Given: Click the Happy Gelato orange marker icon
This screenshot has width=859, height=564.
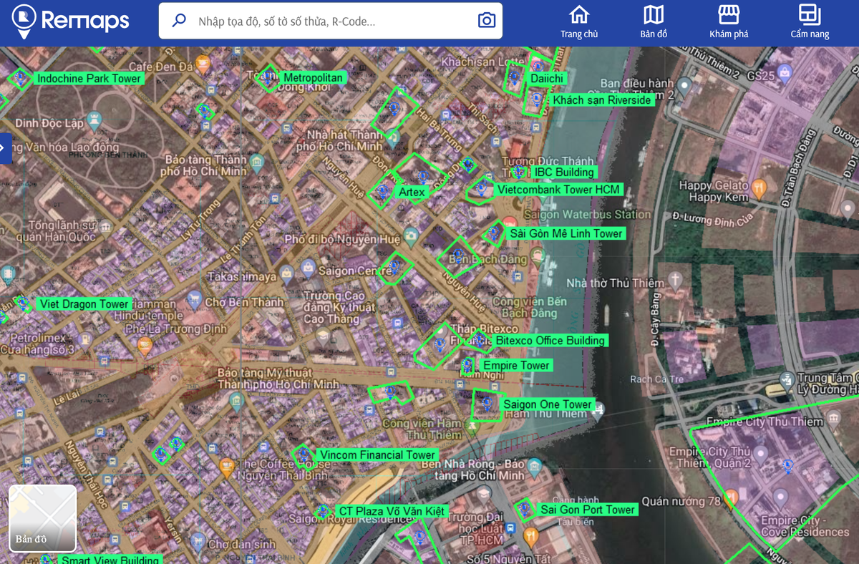Looking at the screenshot, I should pyautogui.click(x=759, y=187).
